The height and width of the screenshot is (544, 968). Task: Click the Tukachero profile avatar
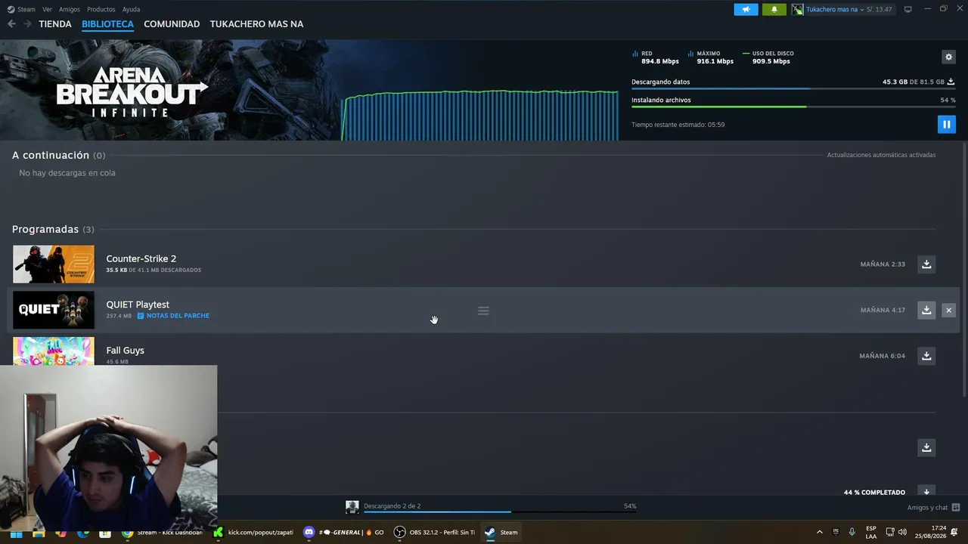click(x=797, y=9)
